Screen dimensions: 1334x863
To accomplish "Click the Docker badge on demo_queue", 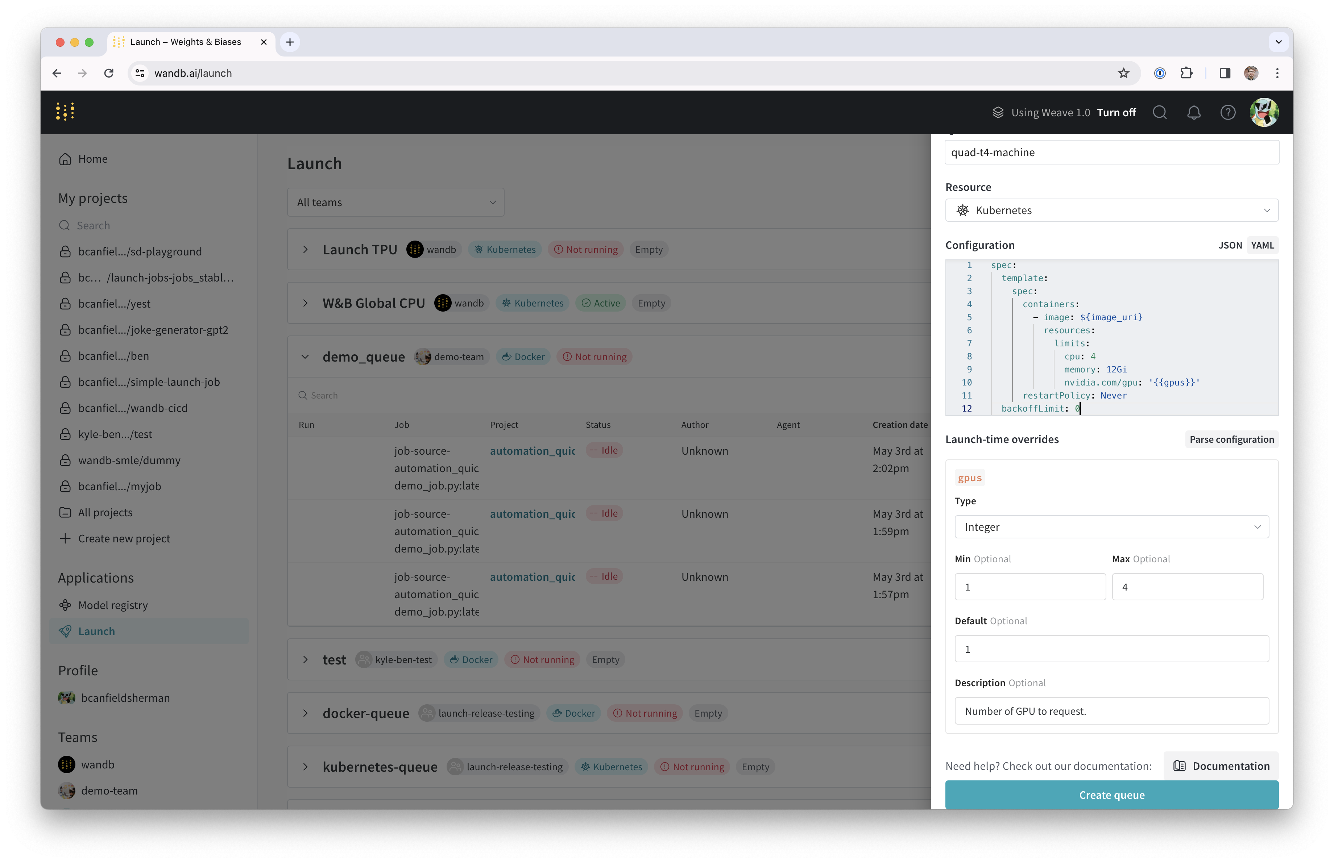I will tap(522, 356).
